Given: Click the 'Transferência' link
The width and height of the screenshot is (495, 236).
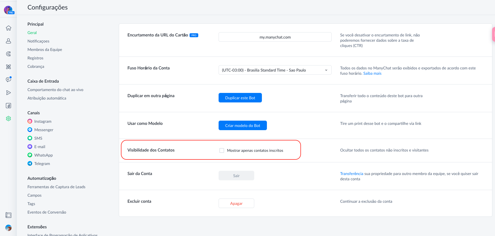Looking at the screenshot, I should click(352, 174).
